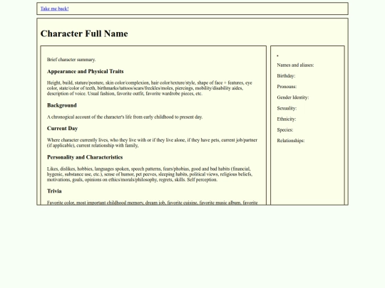Follow the 'Take me back!' link
This screenshot has height=288, width=385.
54,9
